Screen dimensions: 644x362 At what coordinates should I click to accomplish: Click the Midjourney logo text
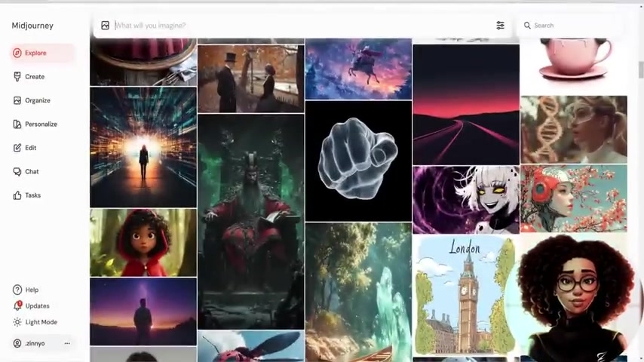(32, 26)
